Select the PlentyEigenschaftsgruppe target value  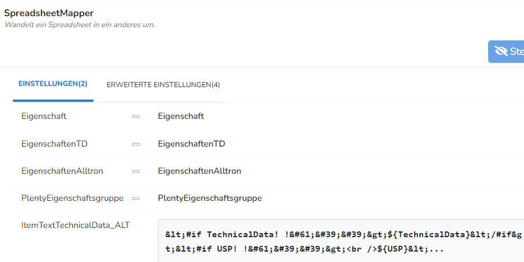point(210,198)
